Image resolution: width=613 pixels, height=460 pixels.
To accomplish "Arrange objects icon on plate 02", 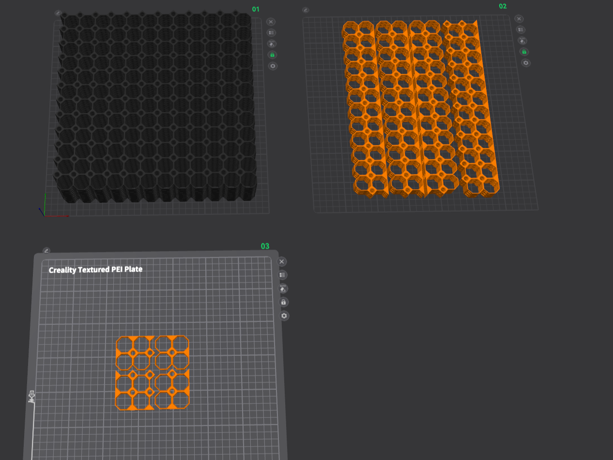I will [x=521, y=30].
